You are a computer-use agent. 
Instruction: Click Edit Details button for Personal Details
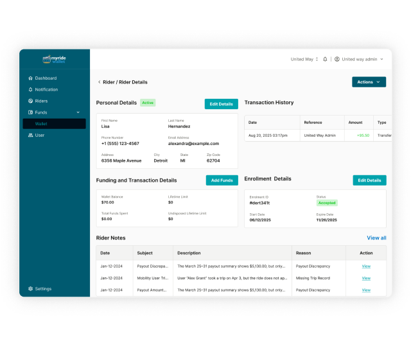[222, 104]
